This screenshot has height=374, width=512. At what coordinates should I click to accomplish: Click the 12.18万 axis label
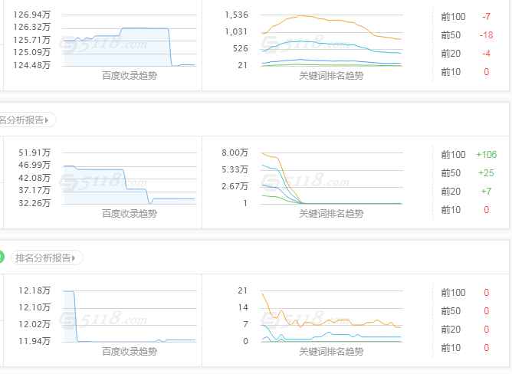[34, 291]
